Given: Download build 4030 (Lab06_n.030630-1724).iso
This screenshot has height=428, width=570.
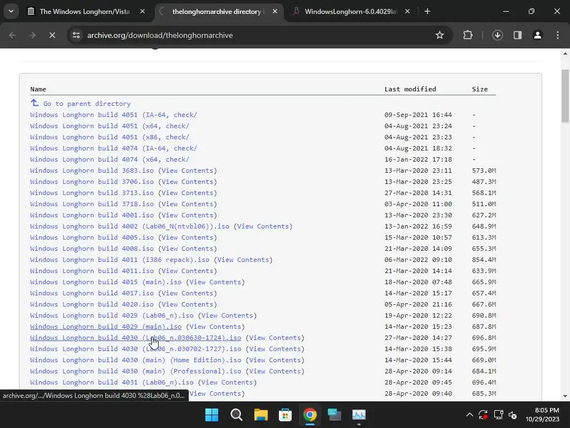Looking at the screenshot, I should (136, 338).
